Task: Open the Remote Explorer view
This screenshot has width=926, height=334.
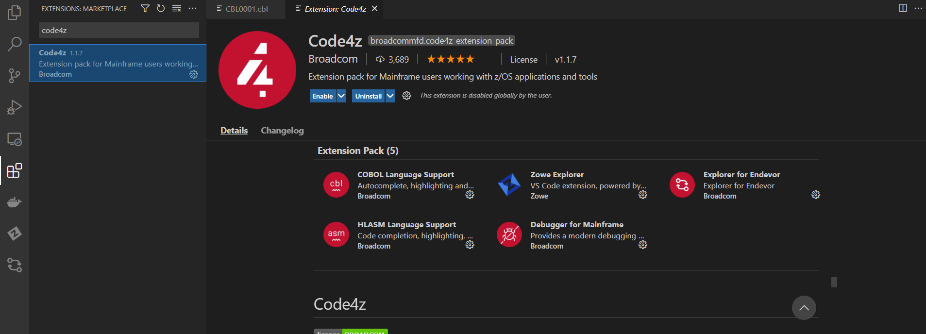Action: 15,139
